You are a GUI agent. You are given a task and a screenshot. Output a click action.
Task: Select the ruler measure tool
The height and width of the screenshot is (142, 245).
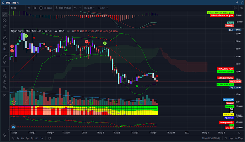(5, 57)
